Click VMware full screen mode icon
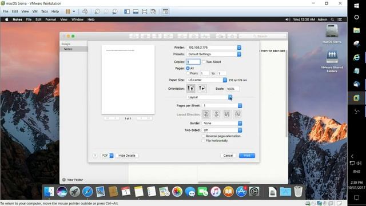 click(145, 11)
